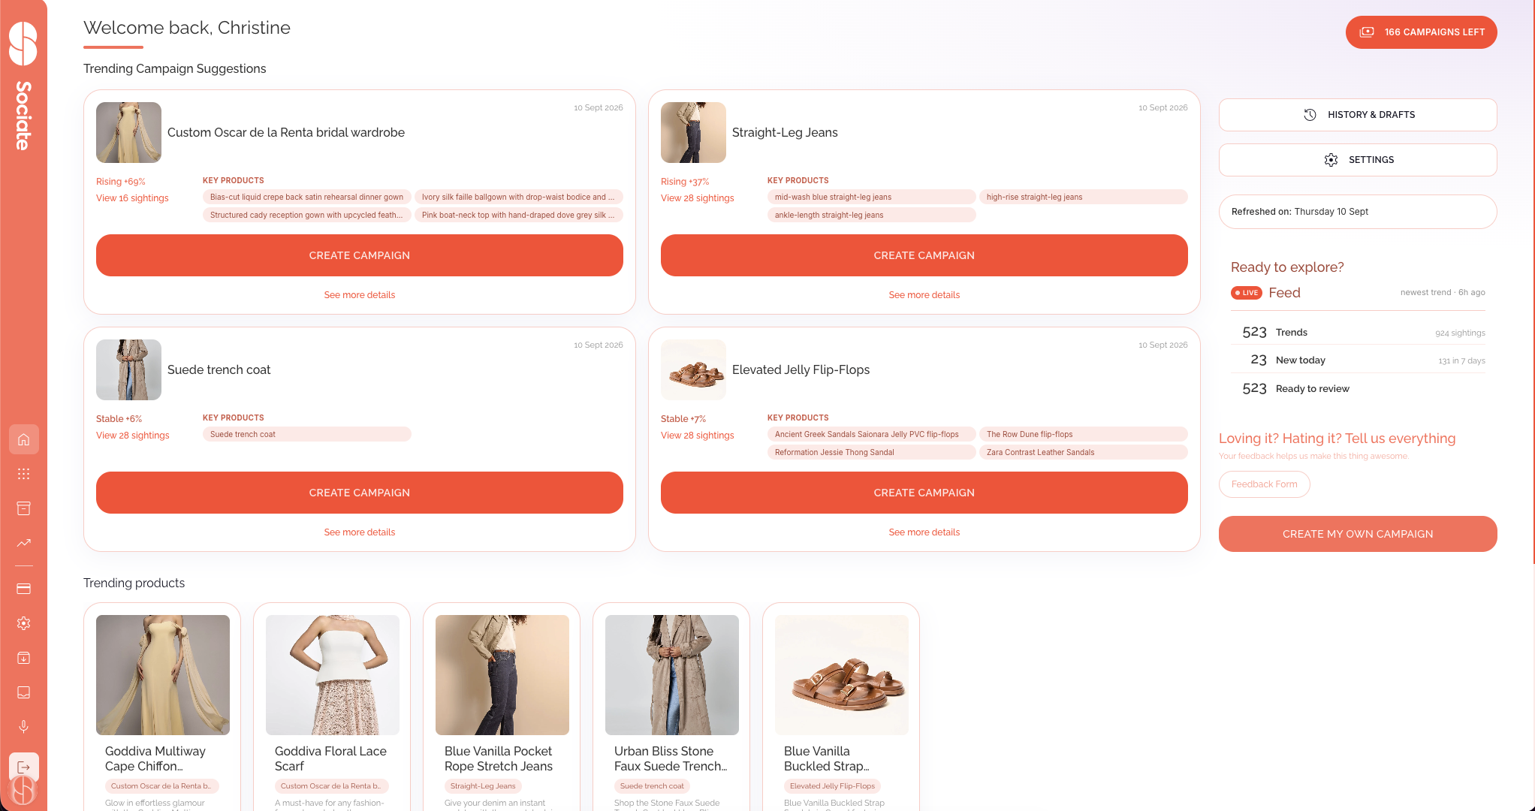Viewport: 1535px width, 811px height.
Task: Open the trending arrow icon in sidebar
Action: (x=23, y=543)
